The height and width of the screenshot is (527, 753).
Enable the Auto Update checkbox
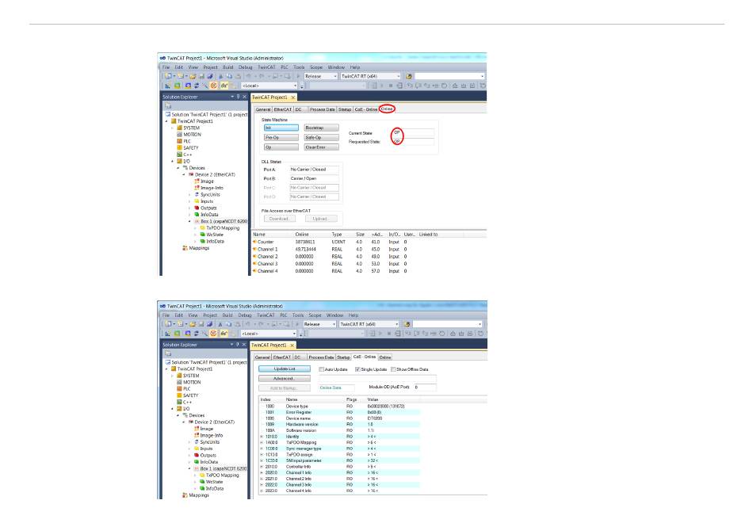pyautogui.click(x=321, y=369)
